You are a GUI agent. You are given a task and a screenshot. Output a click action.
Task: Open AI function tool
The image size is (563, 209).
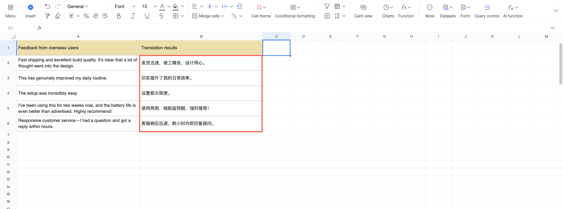click(x=513, y=11)
